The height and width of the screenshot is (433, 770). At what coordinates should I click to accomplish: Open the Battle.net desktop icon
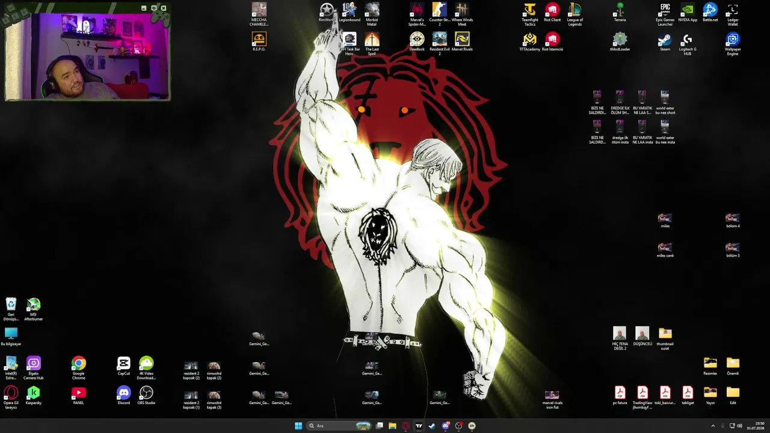pos(710,13)
